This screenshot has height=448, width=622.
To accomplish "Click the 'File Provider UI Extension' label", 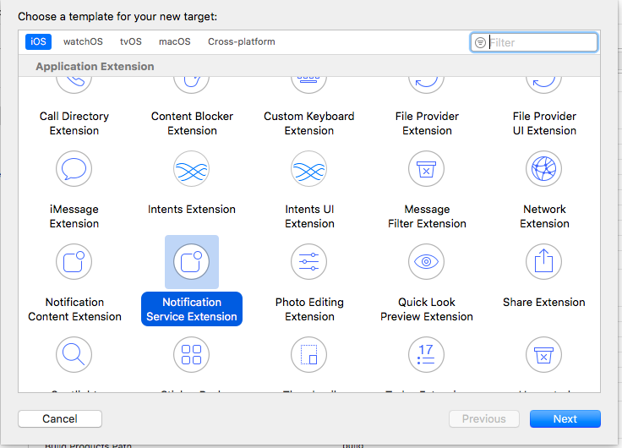I will coord(544,123).
